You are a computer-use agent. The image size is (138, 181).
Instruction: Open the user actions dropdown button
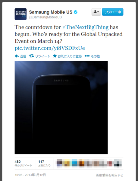pyautogui.click(x=96, y=12)
